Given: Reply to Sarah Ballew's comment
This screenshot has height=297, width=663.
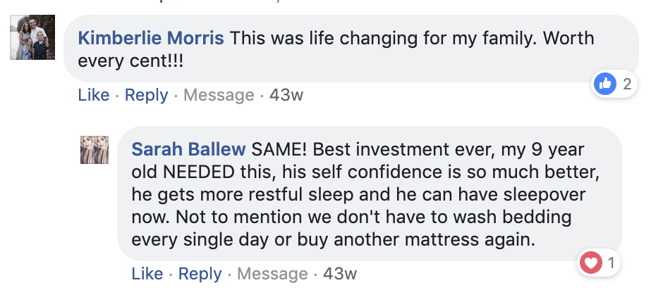Looking at the screenshot, I should coord(200,274).
